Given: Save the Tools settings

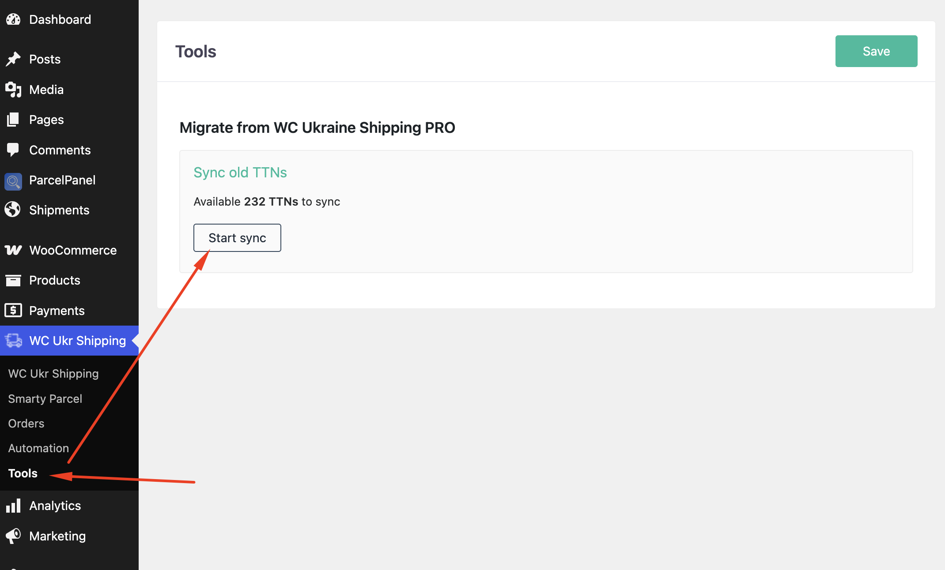Looking at the screenshot, I should tap(876, 51).
